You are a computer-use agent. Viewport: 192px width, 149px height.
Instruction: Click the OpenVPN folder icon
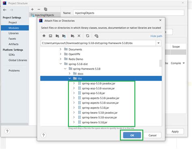pyautogui.click(x=66, y=54)
